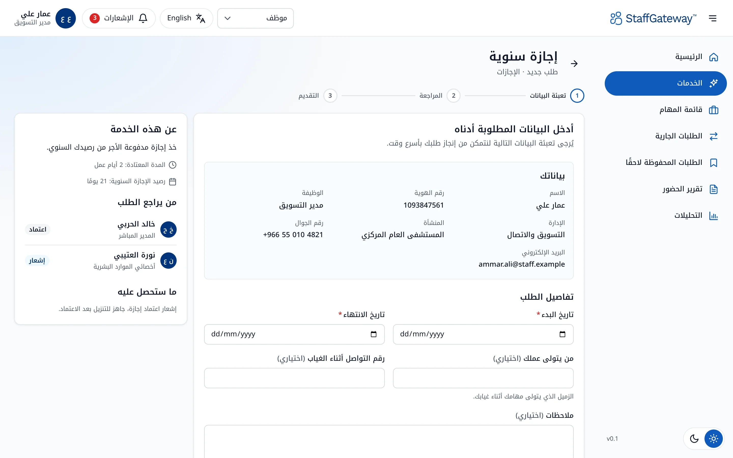Image resolution: width=733 pixels, height=458 pixels.
Task: Open الخدمات services menu item
Action: (x=666, y=83)
